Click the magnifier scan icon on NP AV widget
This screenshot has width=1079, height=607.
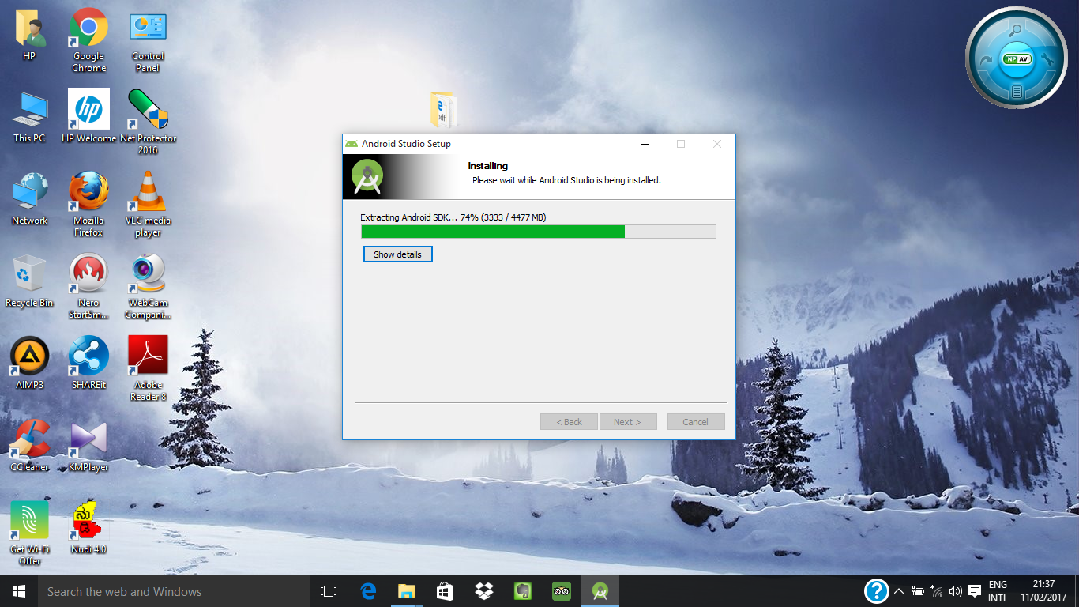click(1016, 30)
